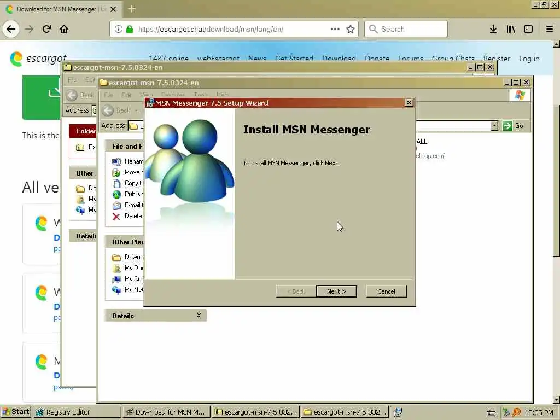Collapse the File and Folder Tasks header
The image size is (560, 420).
[x=125, y=147]
